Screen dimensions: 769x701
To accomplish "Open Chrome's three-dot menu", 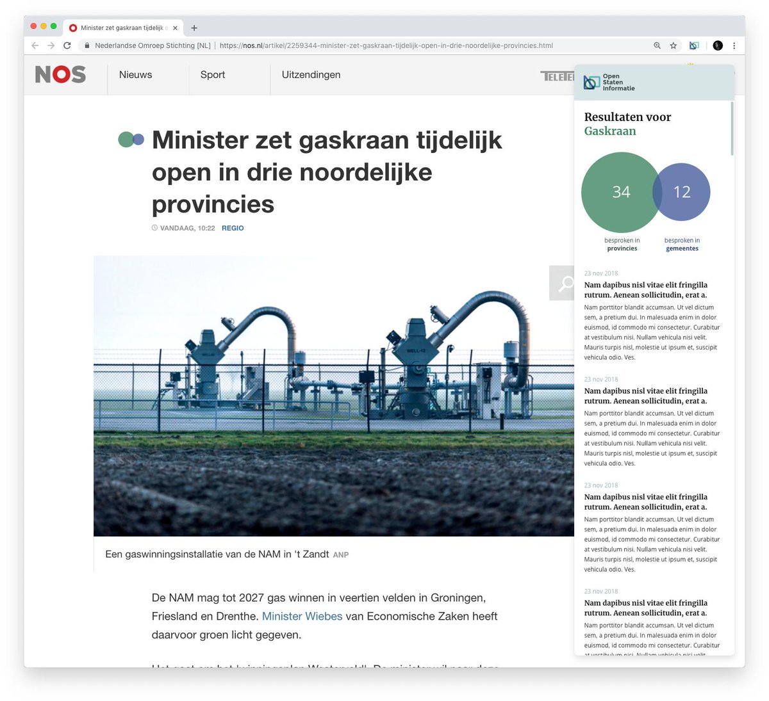I will 734,45.
